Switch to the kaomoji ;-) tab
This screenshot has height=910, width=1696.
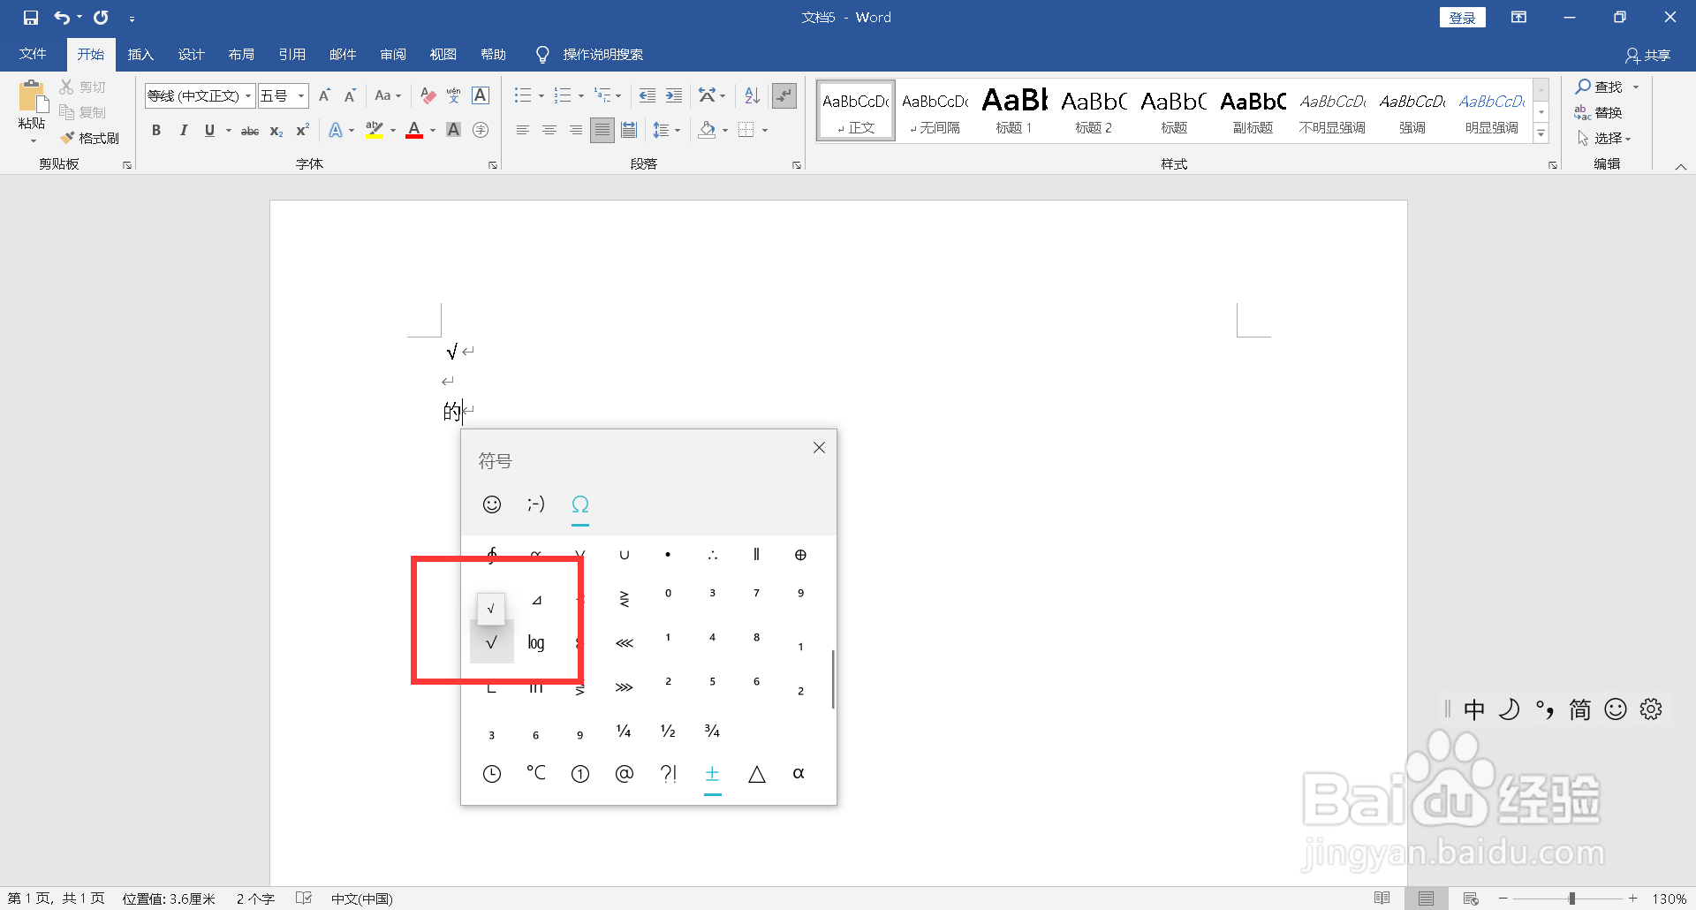[x=535, y=504]
